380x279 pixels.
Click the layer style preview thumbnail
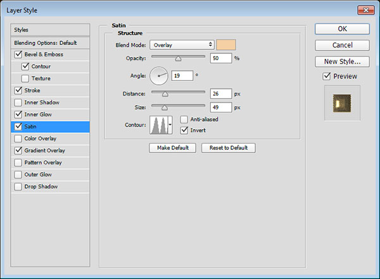pos(342,103)
